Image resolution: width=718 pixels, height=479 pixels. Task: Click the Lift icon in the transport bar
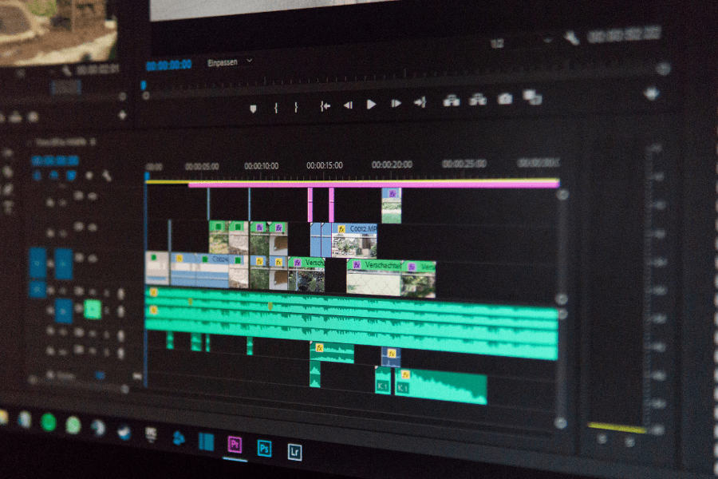(452, 101)
